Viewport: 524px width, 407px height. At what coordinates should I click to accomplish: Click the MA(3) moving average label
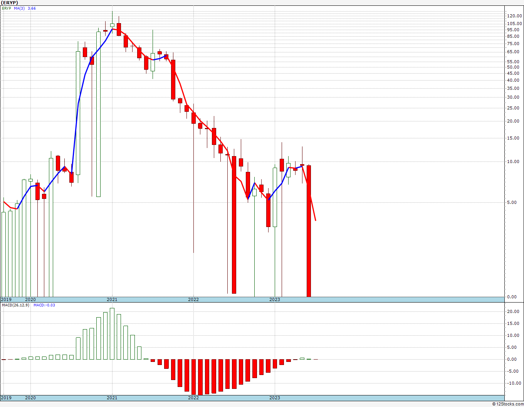coord(19,8)
